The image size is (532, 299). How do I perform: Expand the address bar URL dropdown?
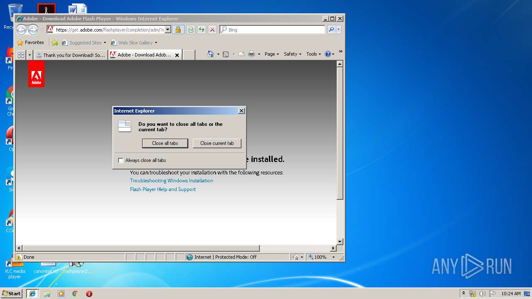(x=167, y=29)
